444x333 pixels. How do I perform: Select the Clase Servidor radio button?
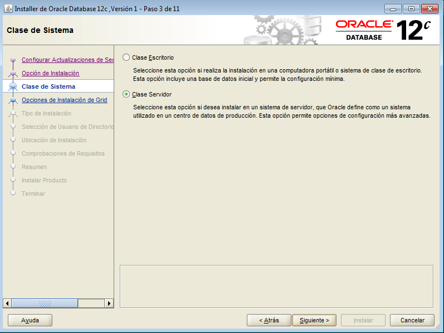pos(126,94)
